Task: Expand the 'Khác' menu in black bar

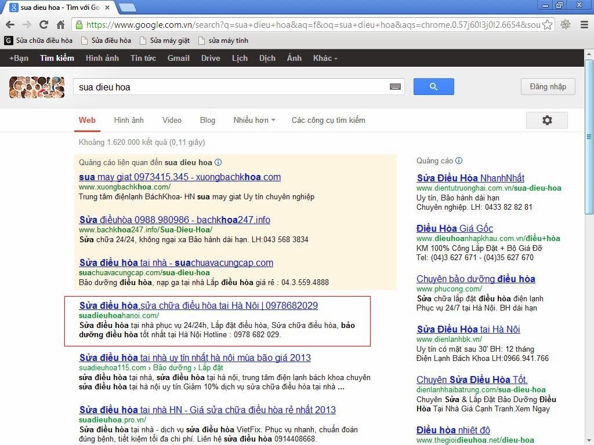Action: 325,59
